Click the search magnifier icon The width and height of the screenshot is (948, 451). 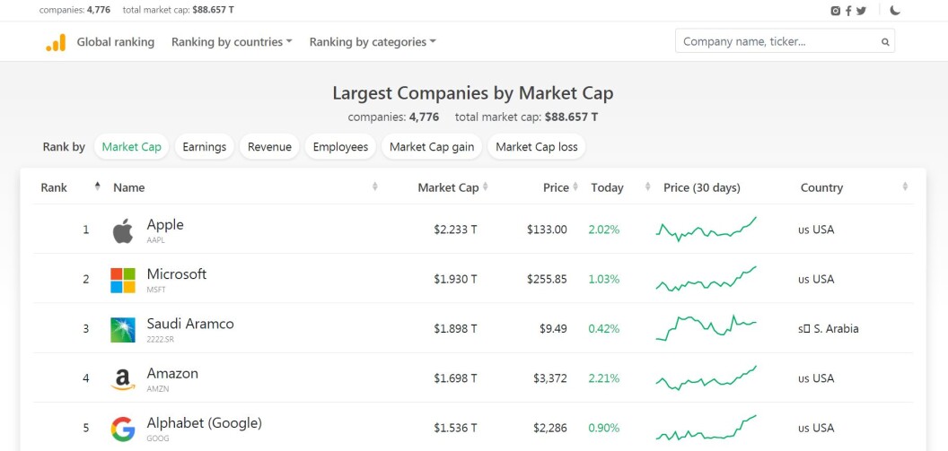pos(885,42)
